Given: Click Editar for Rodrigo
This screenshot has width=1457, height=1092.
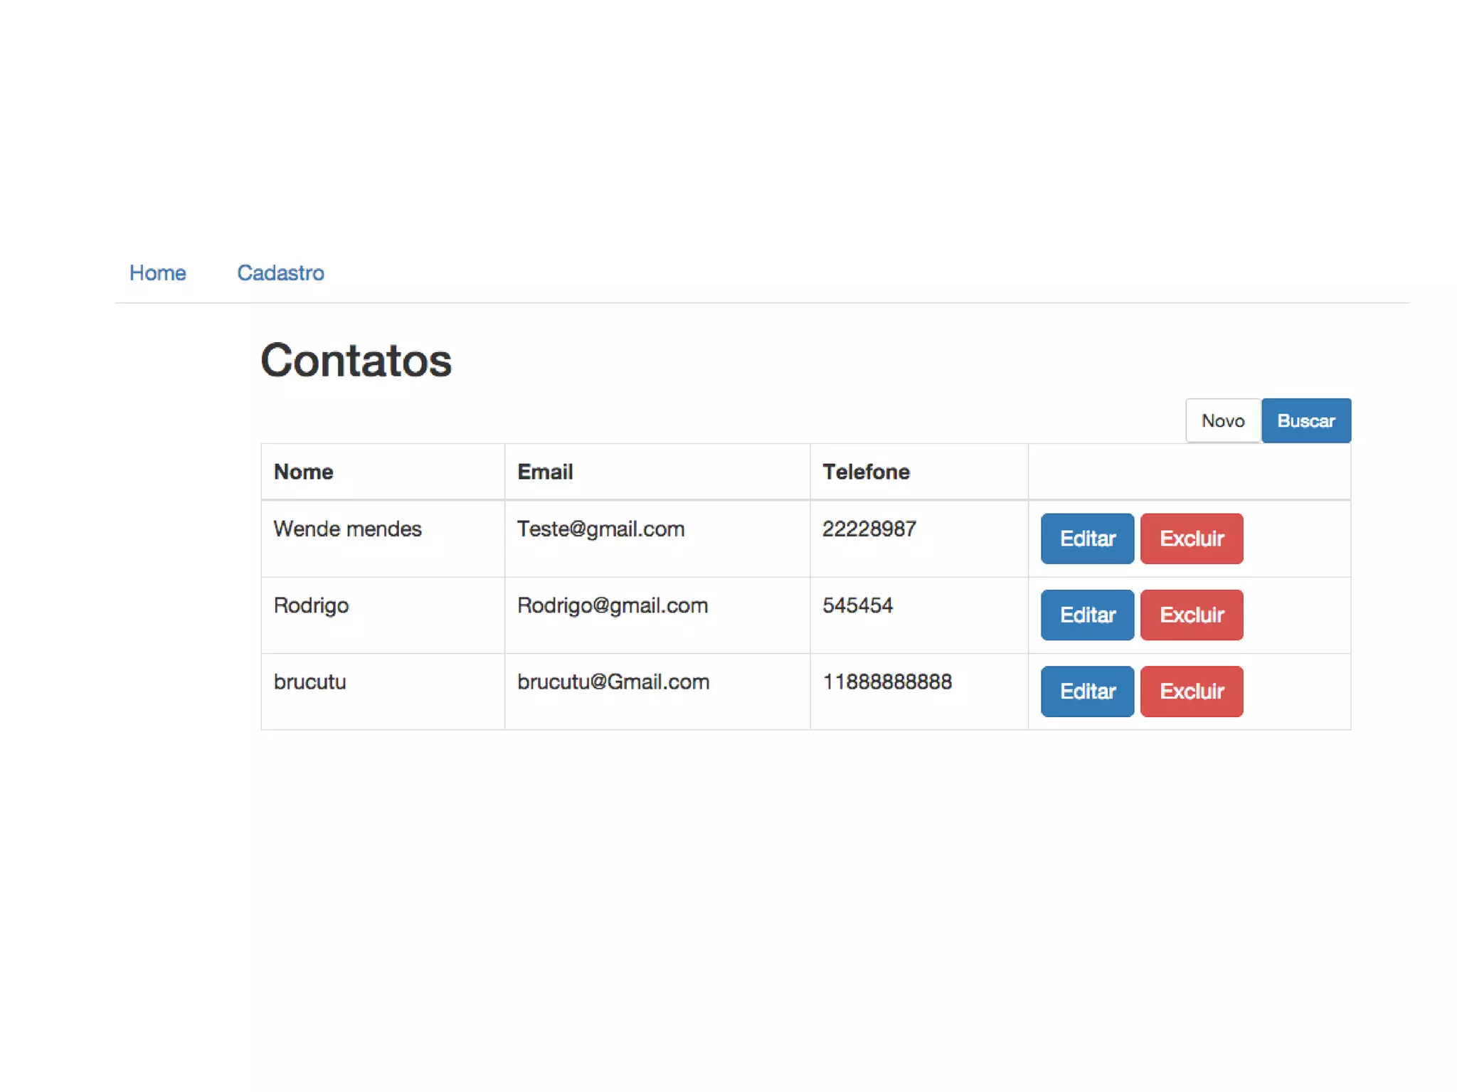Looking at the screenshot, I should point(1086,615).
